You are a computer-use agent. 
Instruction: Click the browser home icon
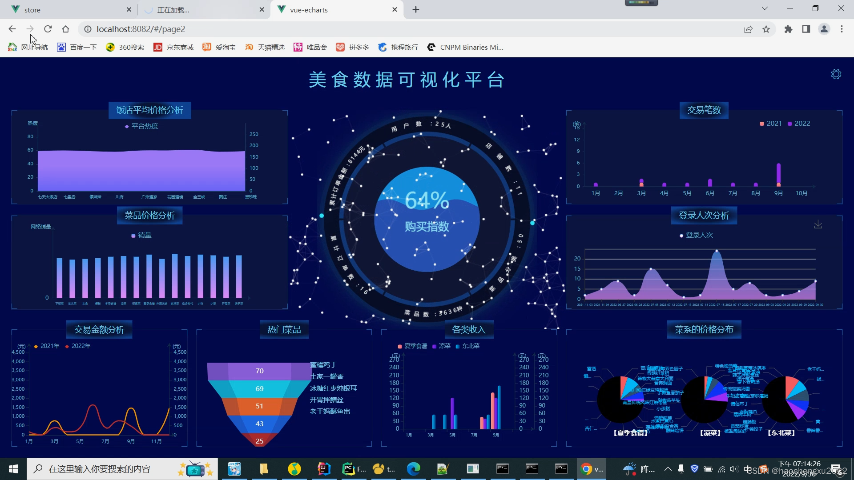pos(66,29)
